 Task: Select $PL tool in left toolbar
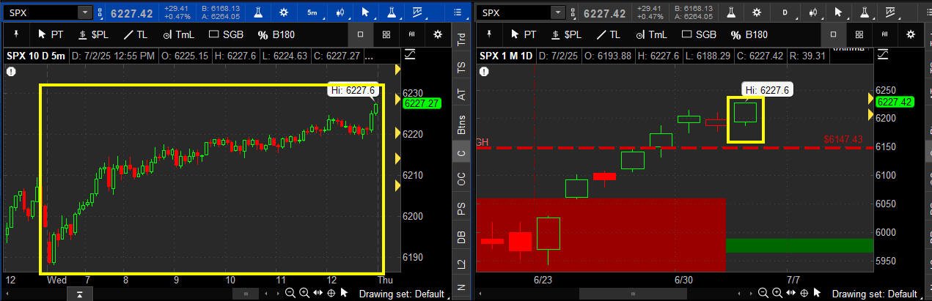(92, 34)
